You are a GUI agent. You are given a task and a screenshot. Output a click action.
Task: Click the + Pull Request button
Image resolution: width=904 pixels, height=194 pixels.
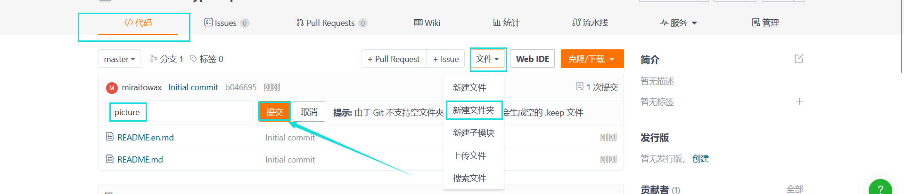pos(394,59)
